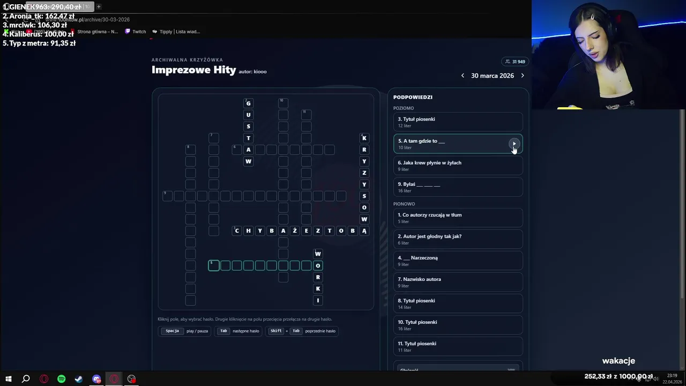This screenshot has width=686, height=386.
Task: Click the crossword cell numbered 7
Action: 213,138
